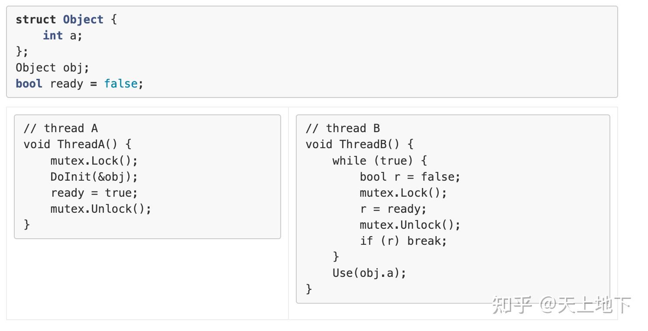The height and width of the screenshot is (331, 648).
Task: Click 'mutex.Lock();' in thread B
Action: coord(403,193)
